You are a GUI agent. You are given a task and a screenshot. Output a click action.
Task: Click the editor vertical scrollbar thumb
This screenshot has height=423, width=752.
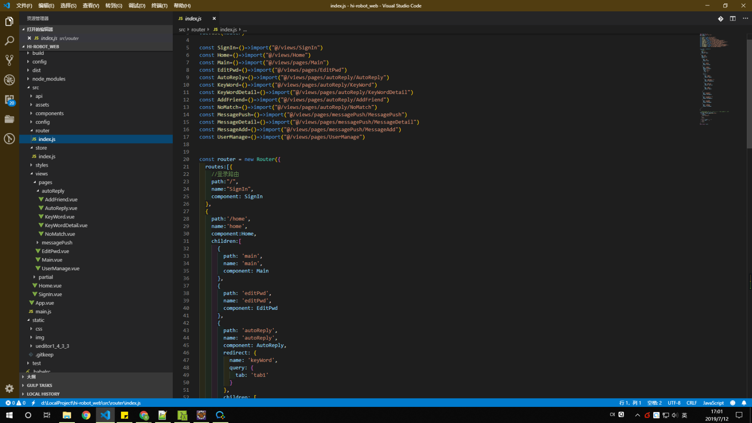pos(749,94)
